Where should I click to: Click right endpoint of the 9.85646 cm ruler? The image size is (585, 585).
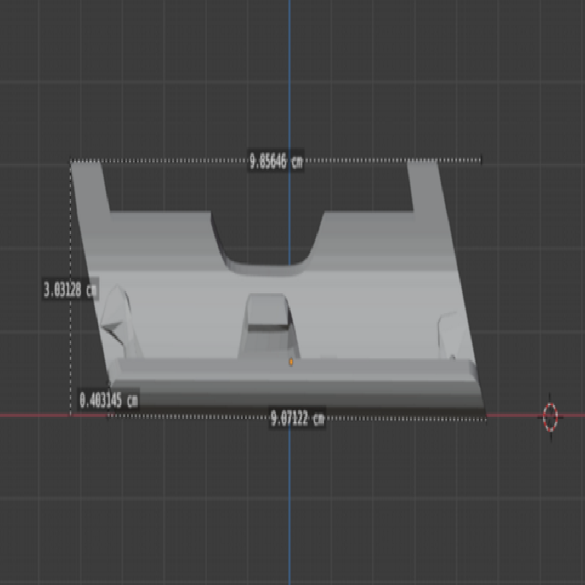[x=481, y=159]
